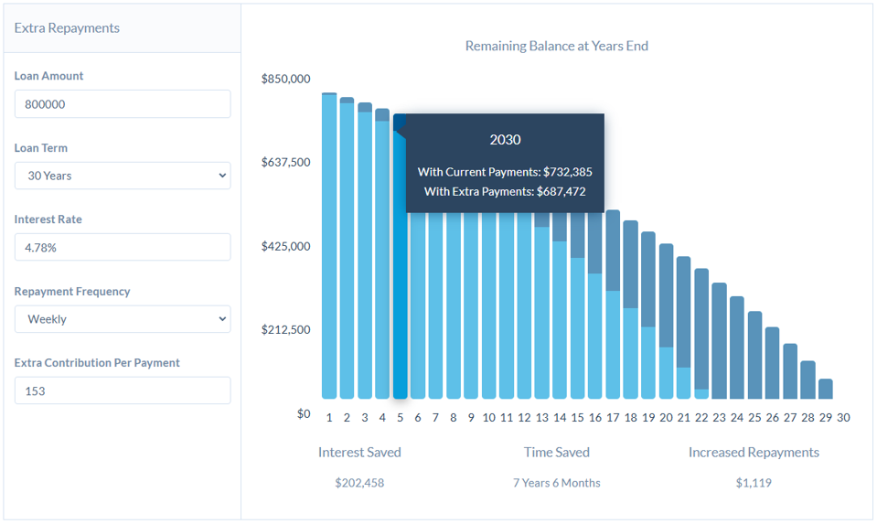Click the Extra Repayments panel header

[67, 28]
